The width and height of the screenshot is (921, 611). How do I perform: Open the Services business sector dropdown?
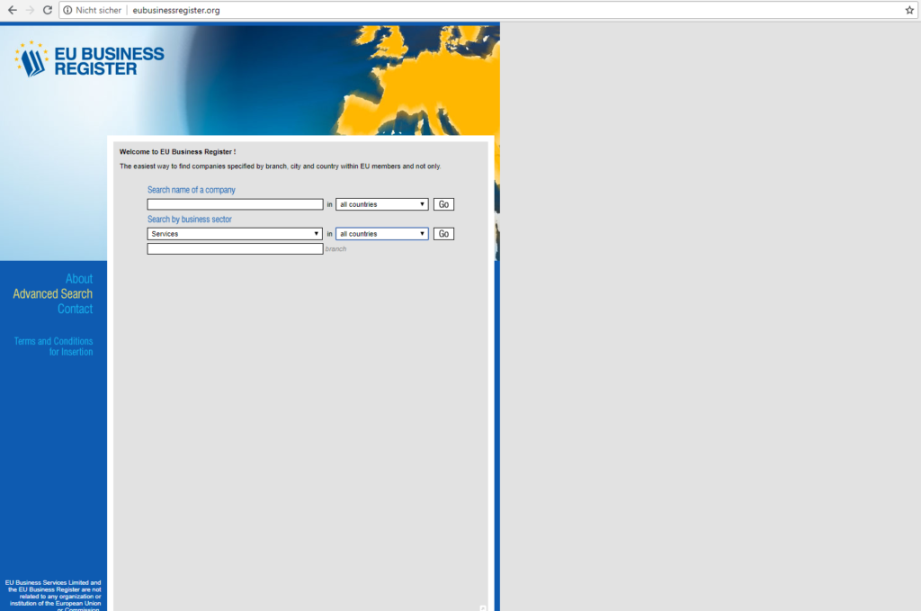(235, 234)
